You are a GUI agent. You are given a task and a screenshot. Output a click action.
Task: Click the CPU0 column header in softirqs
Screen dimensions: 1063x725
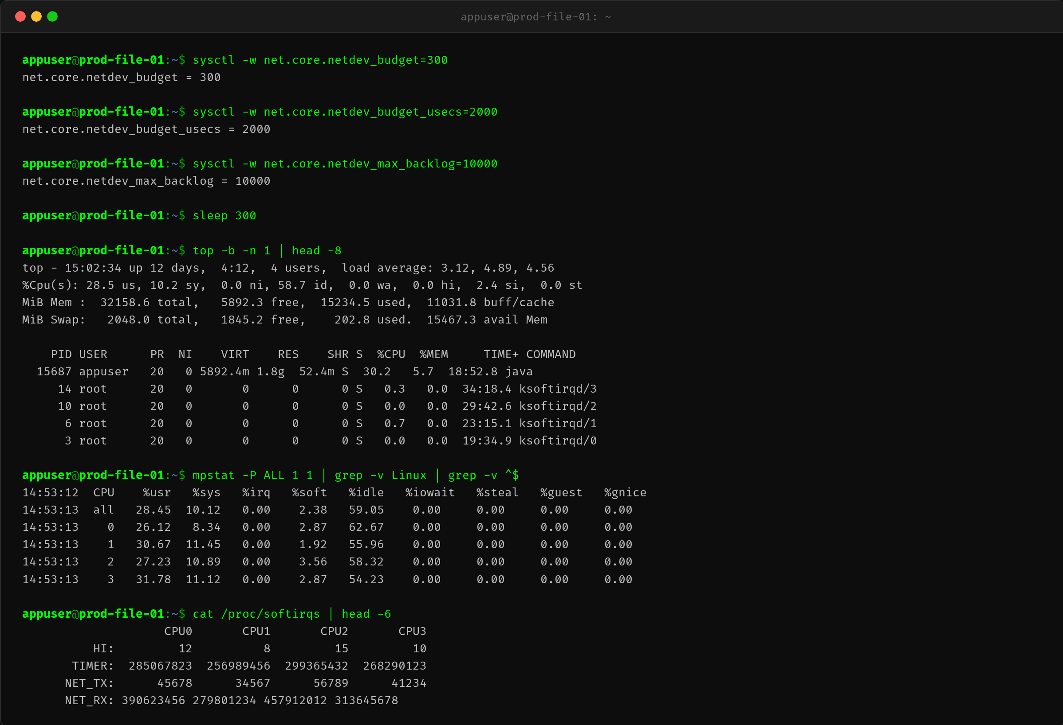178,631
